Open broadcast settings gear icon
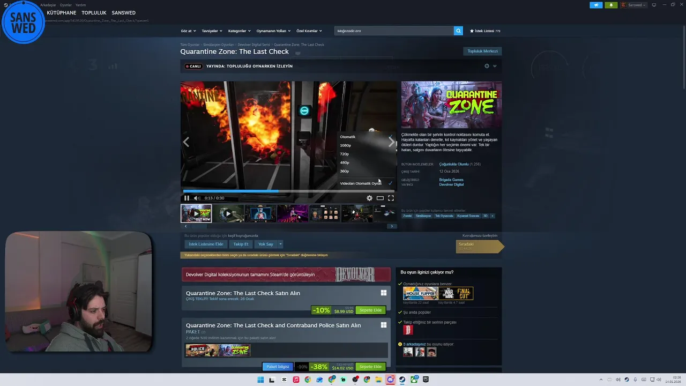686x386 pixels. 487,66
